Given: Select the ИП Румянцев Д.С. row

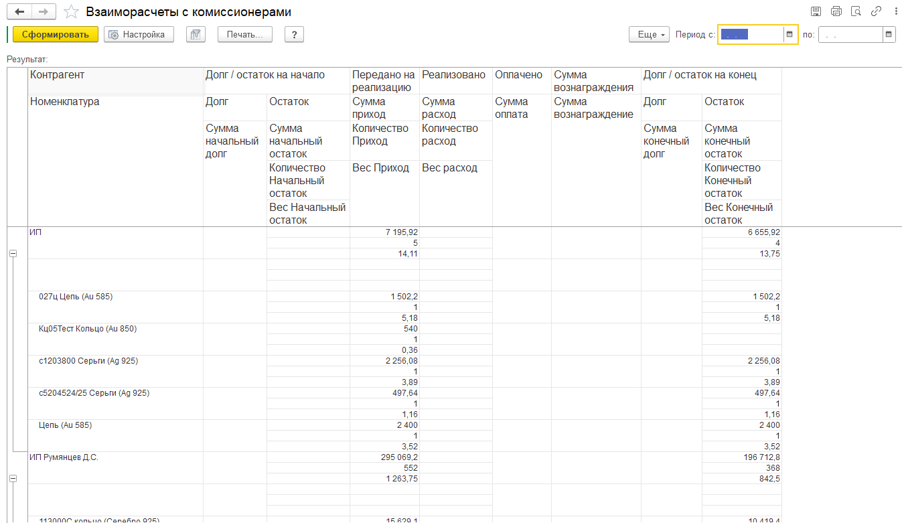Looking at the screenshot, I should (115, 467).
